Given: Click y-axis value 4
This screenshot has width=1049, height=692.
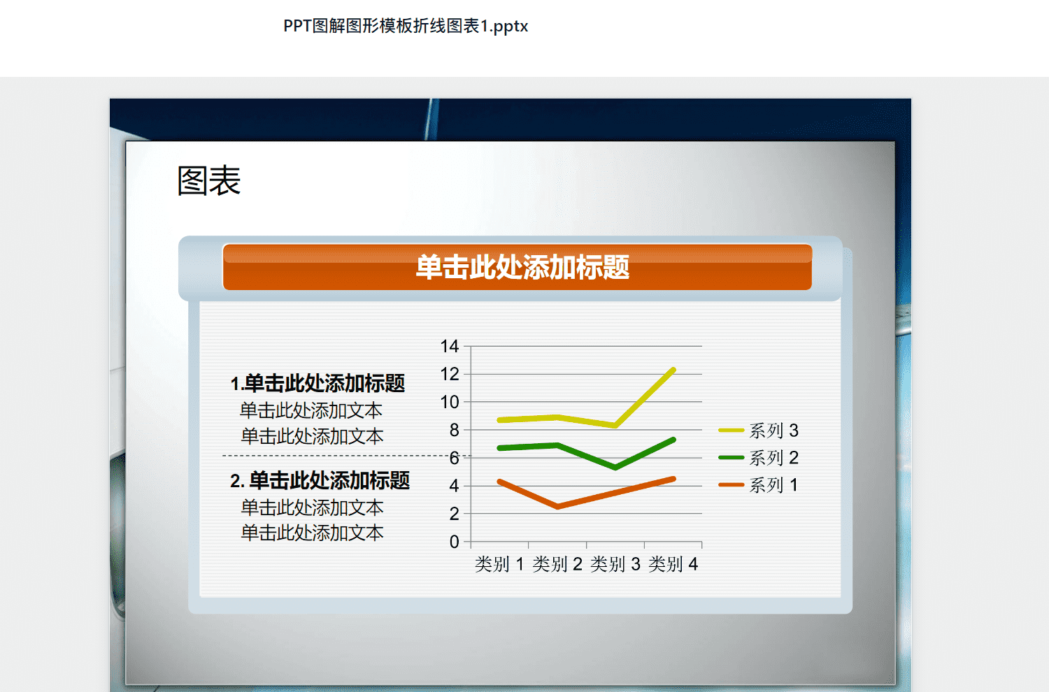Looking at the screenshot, I should 455,486.
